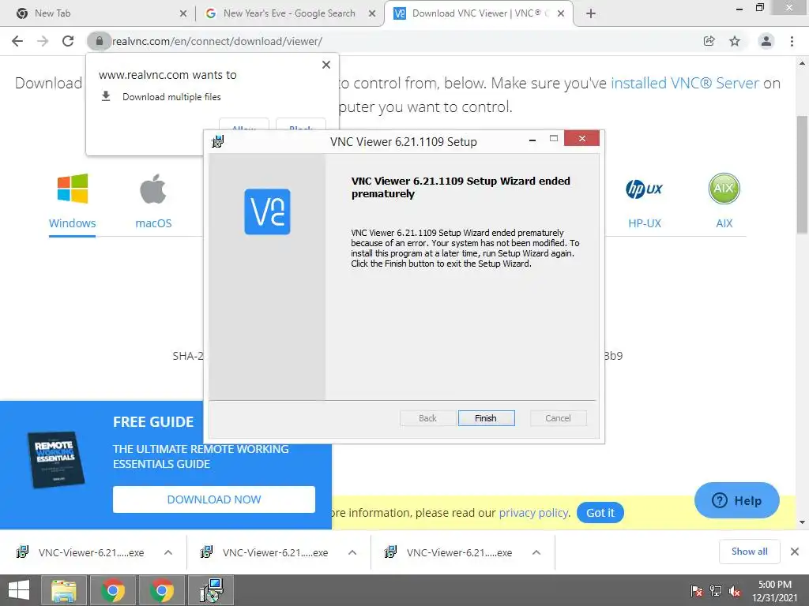
Task: Click Got it on cookie notice
Action: [x=600, y=513]
